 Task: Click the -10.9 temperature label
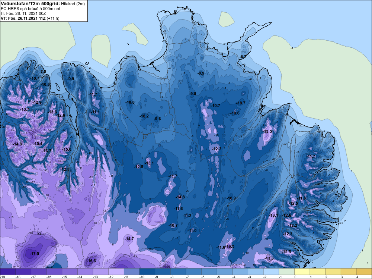pyautogui.click(x=231, y=198)
